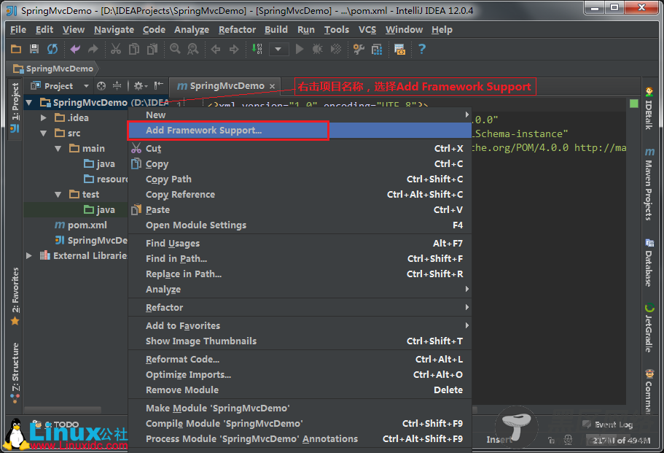664x453 pixels.
Task: Click the Replace search icon
Action: 192,49
